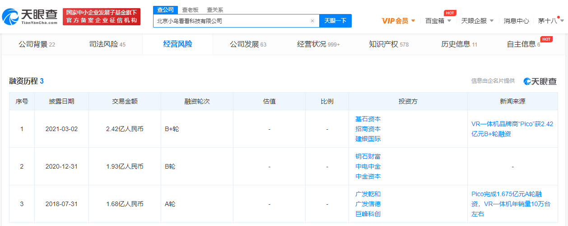Click the 融资历程 section heading
Screen dimensions: 568x226
27,81
